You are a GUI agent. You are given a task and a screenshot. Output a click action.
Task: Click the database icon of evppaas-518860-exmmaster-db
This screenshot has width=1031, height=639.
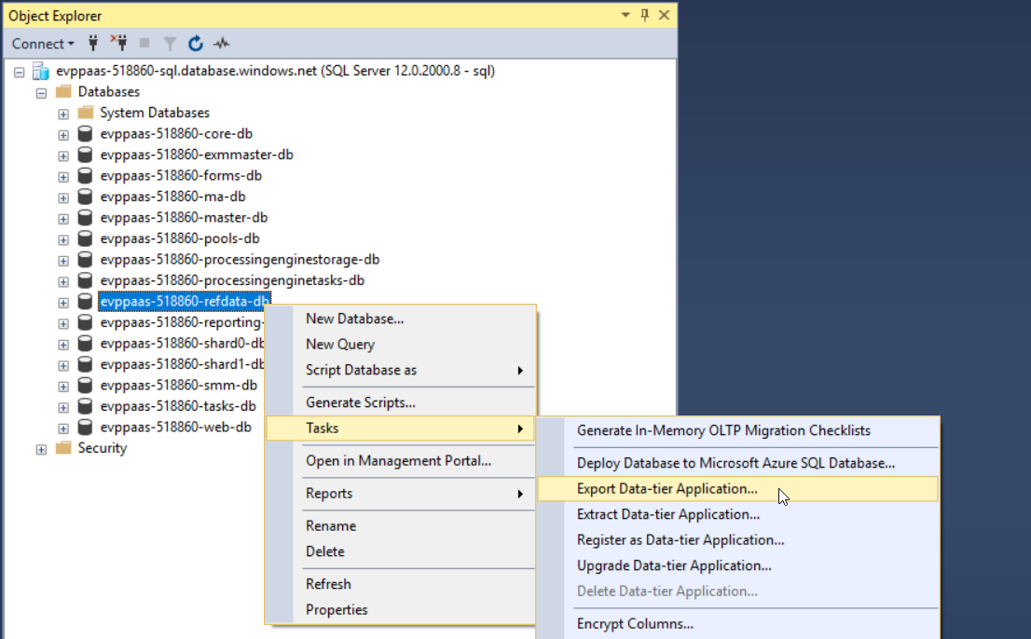point(85,155)
